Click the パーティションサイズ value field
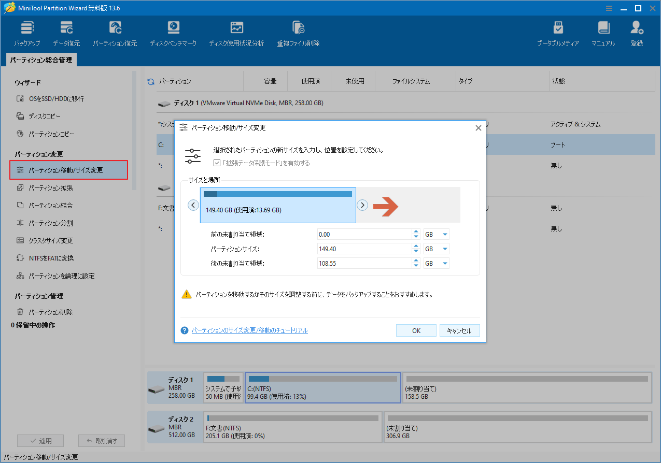 click(x=364, y=249)
